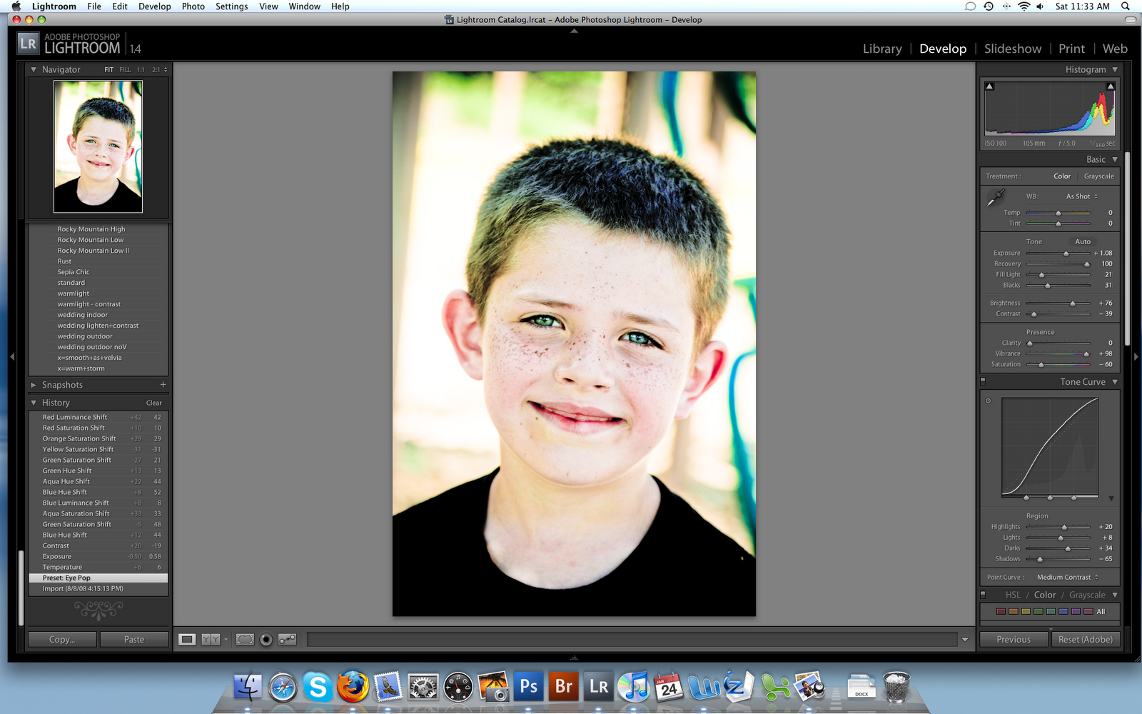1142x714 pixels.
Task: Click the Tone Curve target adjustment icon
Action: click(x=989, y=401)
